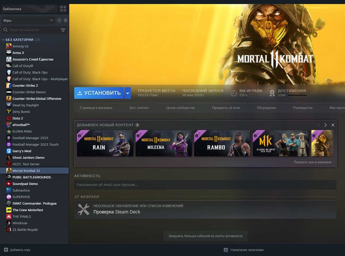This screenshot has height=256, width=345.
Task: Close the new content panel
Action: click(333, 125)
